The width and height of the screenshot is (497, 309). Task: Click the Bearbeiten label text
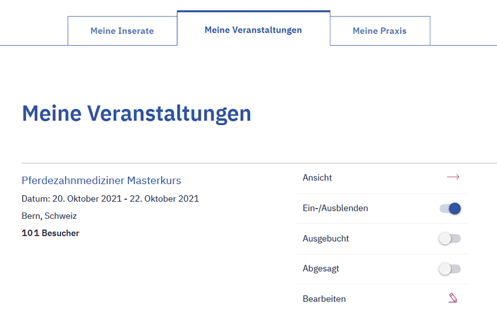[324, 298]
